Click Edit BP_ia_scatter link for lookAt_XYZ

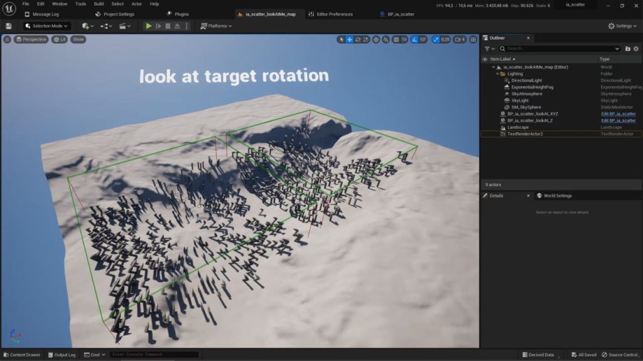click(x=618, y=114)
